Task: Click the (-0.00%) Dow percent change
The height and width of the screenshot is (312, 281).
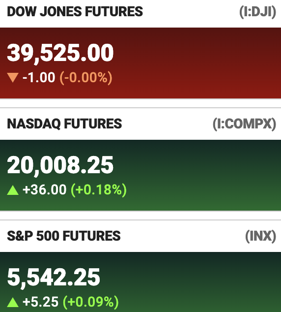Action: [86, 78]
